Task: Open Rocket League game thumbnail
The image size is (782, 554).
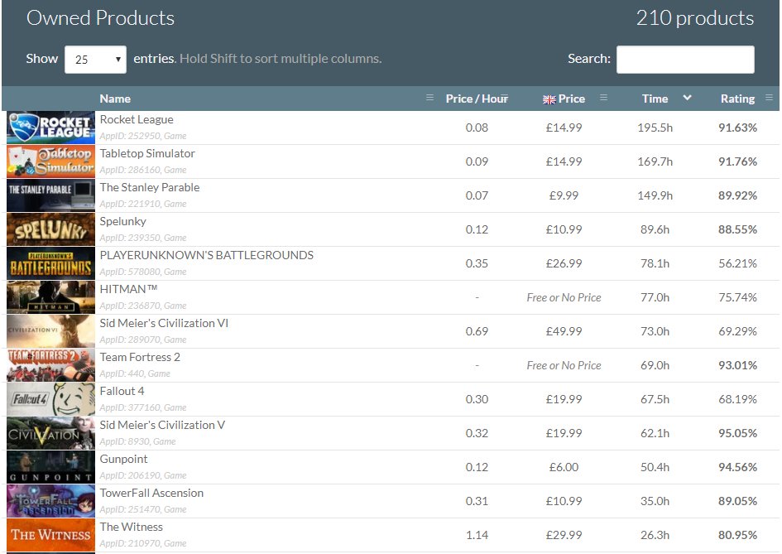Action: (50, 128)
